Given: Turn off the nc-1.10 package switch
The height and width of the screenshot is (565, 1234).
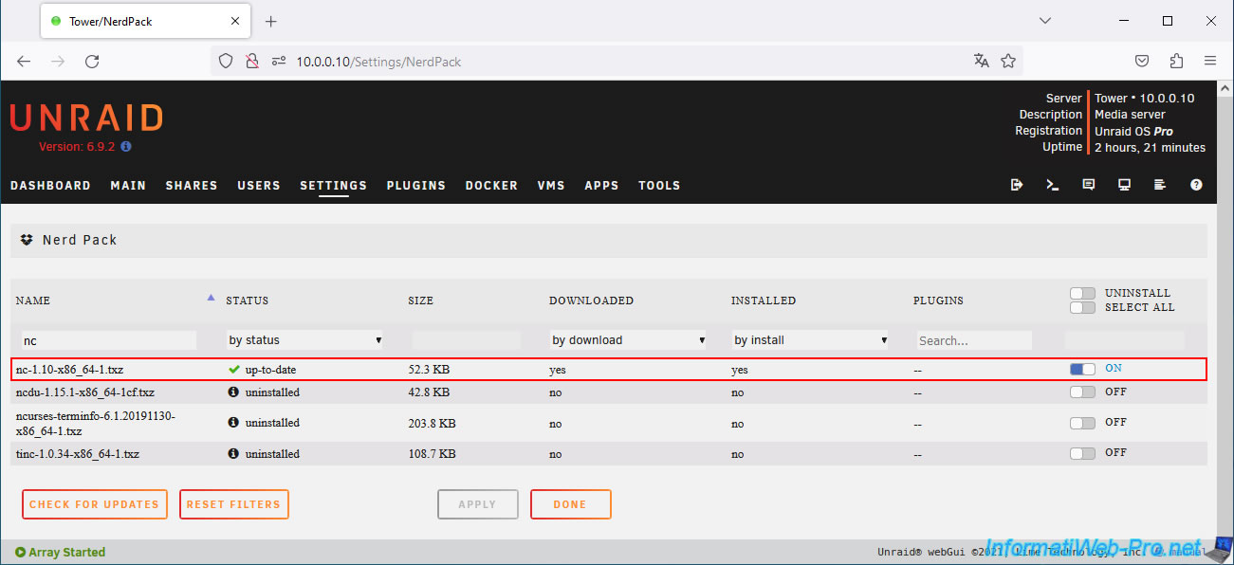Looking at the screenshot, I should pos(1082,369).
